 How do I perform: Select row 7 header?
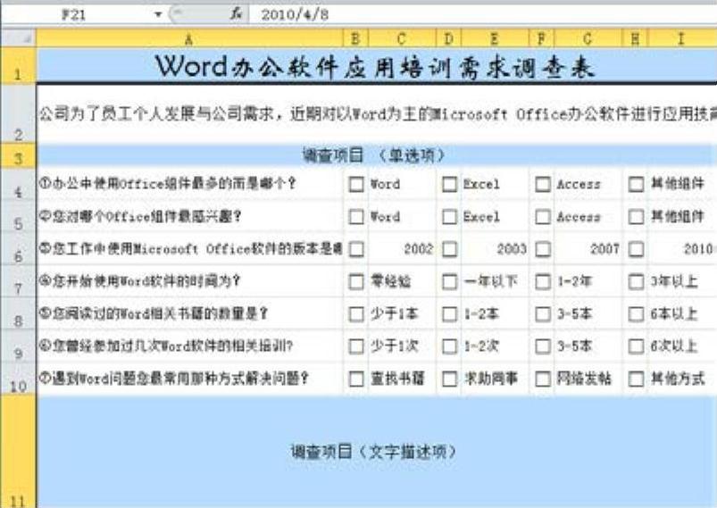18,281
